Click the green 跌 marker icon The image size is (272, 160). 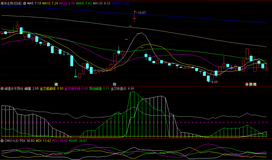point(251,84)
